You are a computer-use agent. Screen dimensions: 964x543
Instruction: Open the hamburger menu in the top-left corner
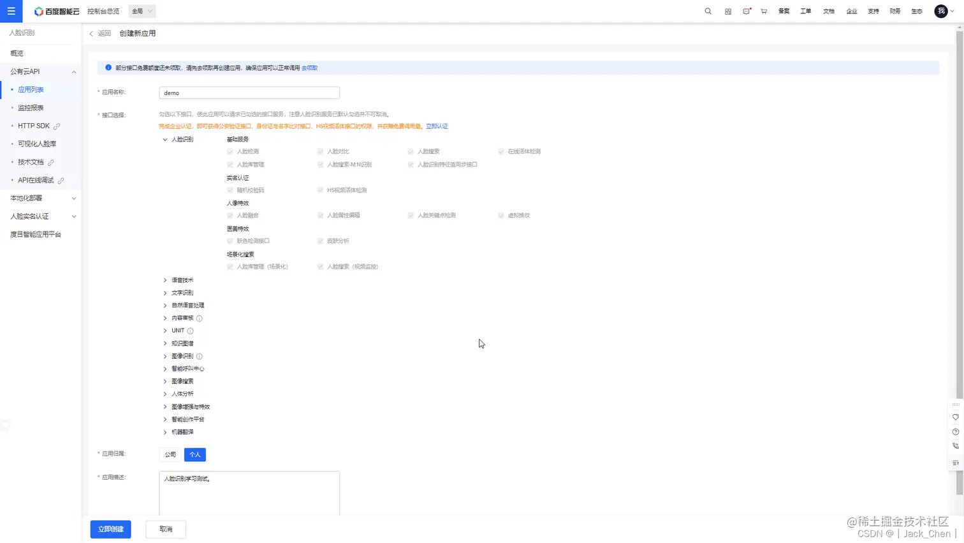[x=11, y=11]
